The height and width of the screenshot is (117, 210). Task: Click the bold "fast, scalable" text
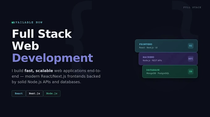pyautogui.click(x=39, y=71)
